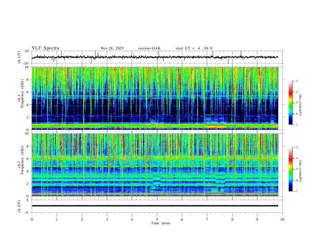Click the "8" tick on the Time axis

(232, 219)
